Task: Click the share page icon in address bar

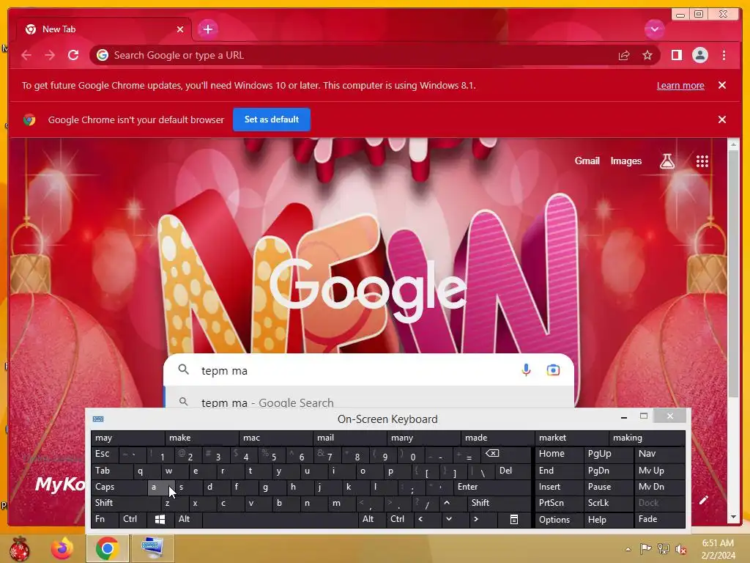Action: coord(624,56)
